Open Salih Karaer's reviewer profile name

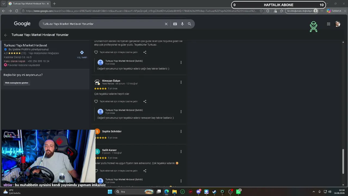109,150
